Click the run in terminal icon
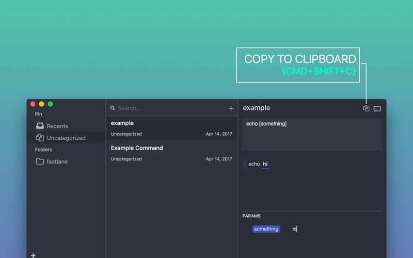 [377, 109]
